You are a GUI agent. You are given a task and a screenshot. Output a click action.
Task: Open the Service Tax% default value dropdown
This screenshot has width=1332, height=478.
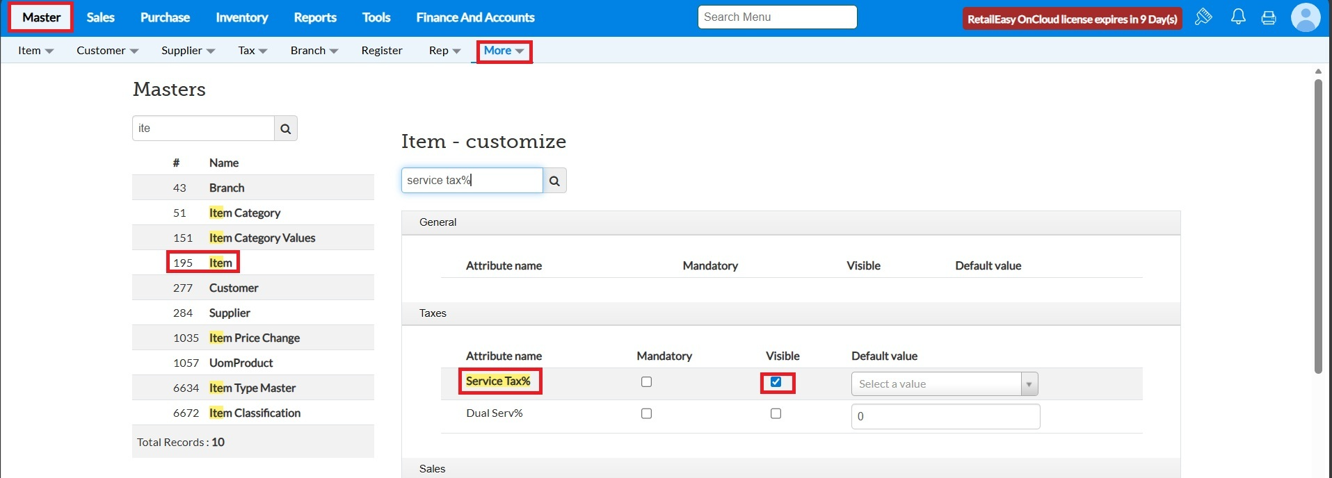pos(945,384)
